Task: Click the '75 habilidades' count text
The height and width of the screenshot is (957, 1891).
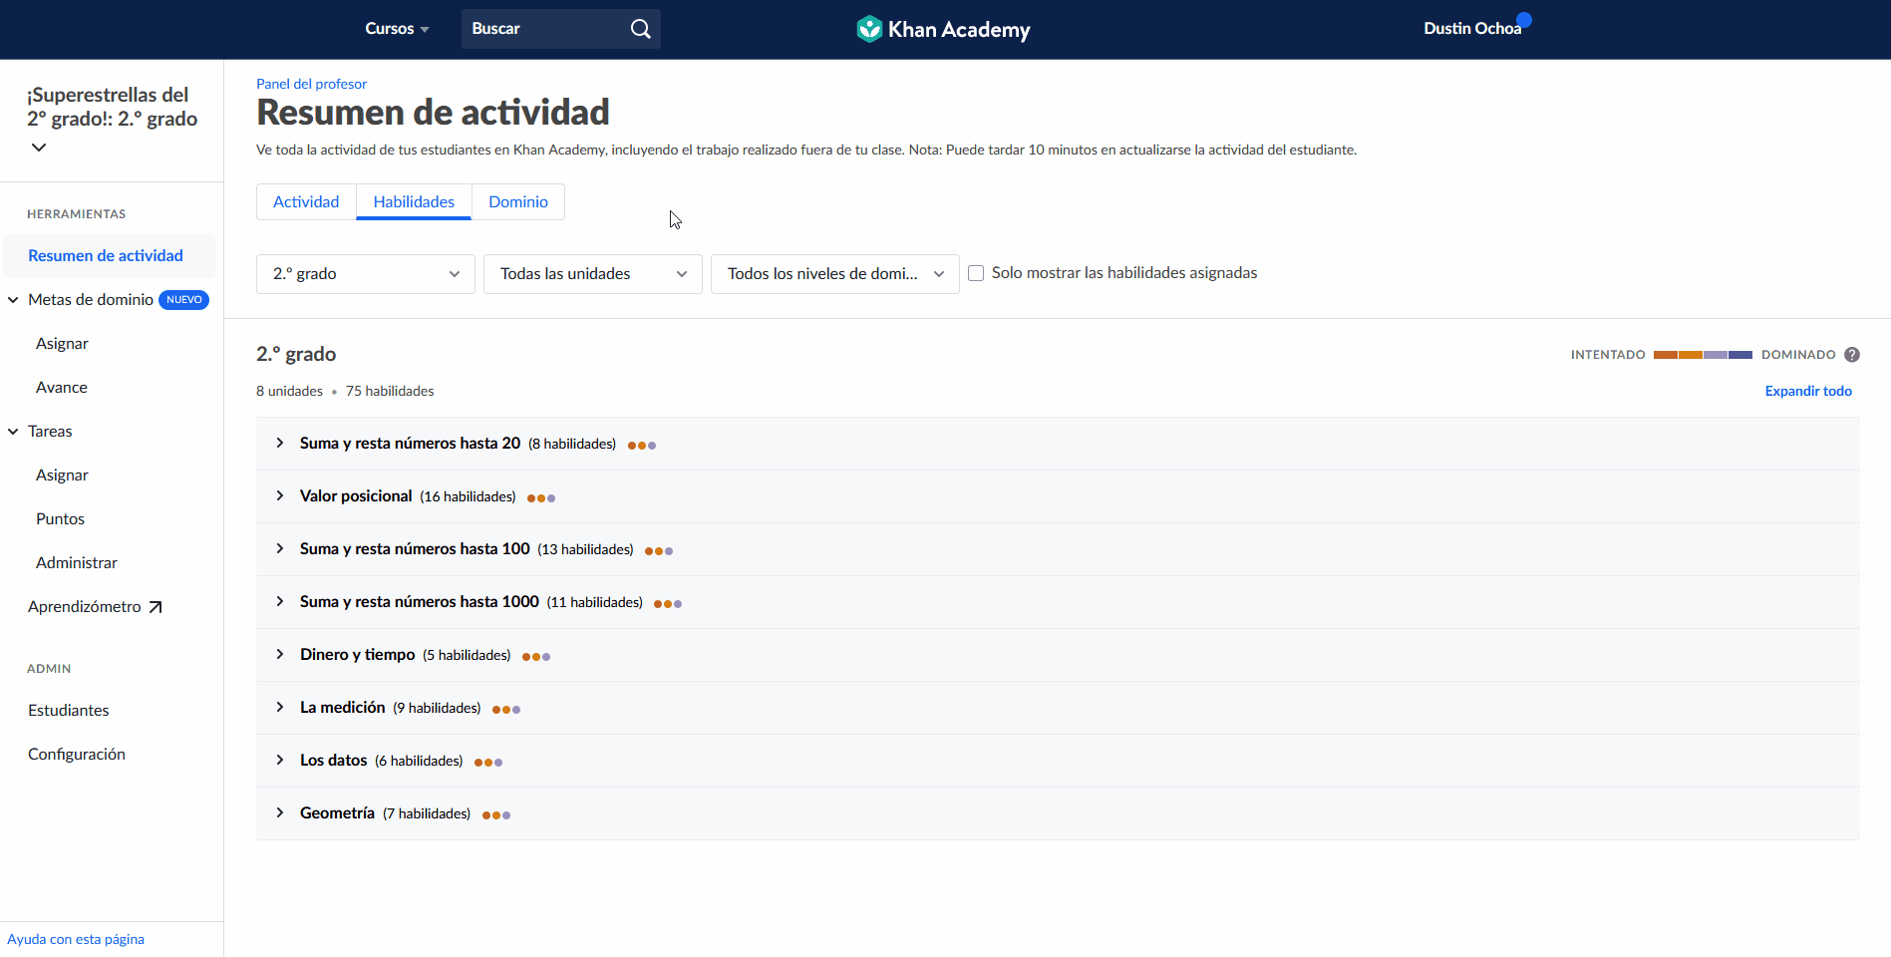Action: coord(390,391)
